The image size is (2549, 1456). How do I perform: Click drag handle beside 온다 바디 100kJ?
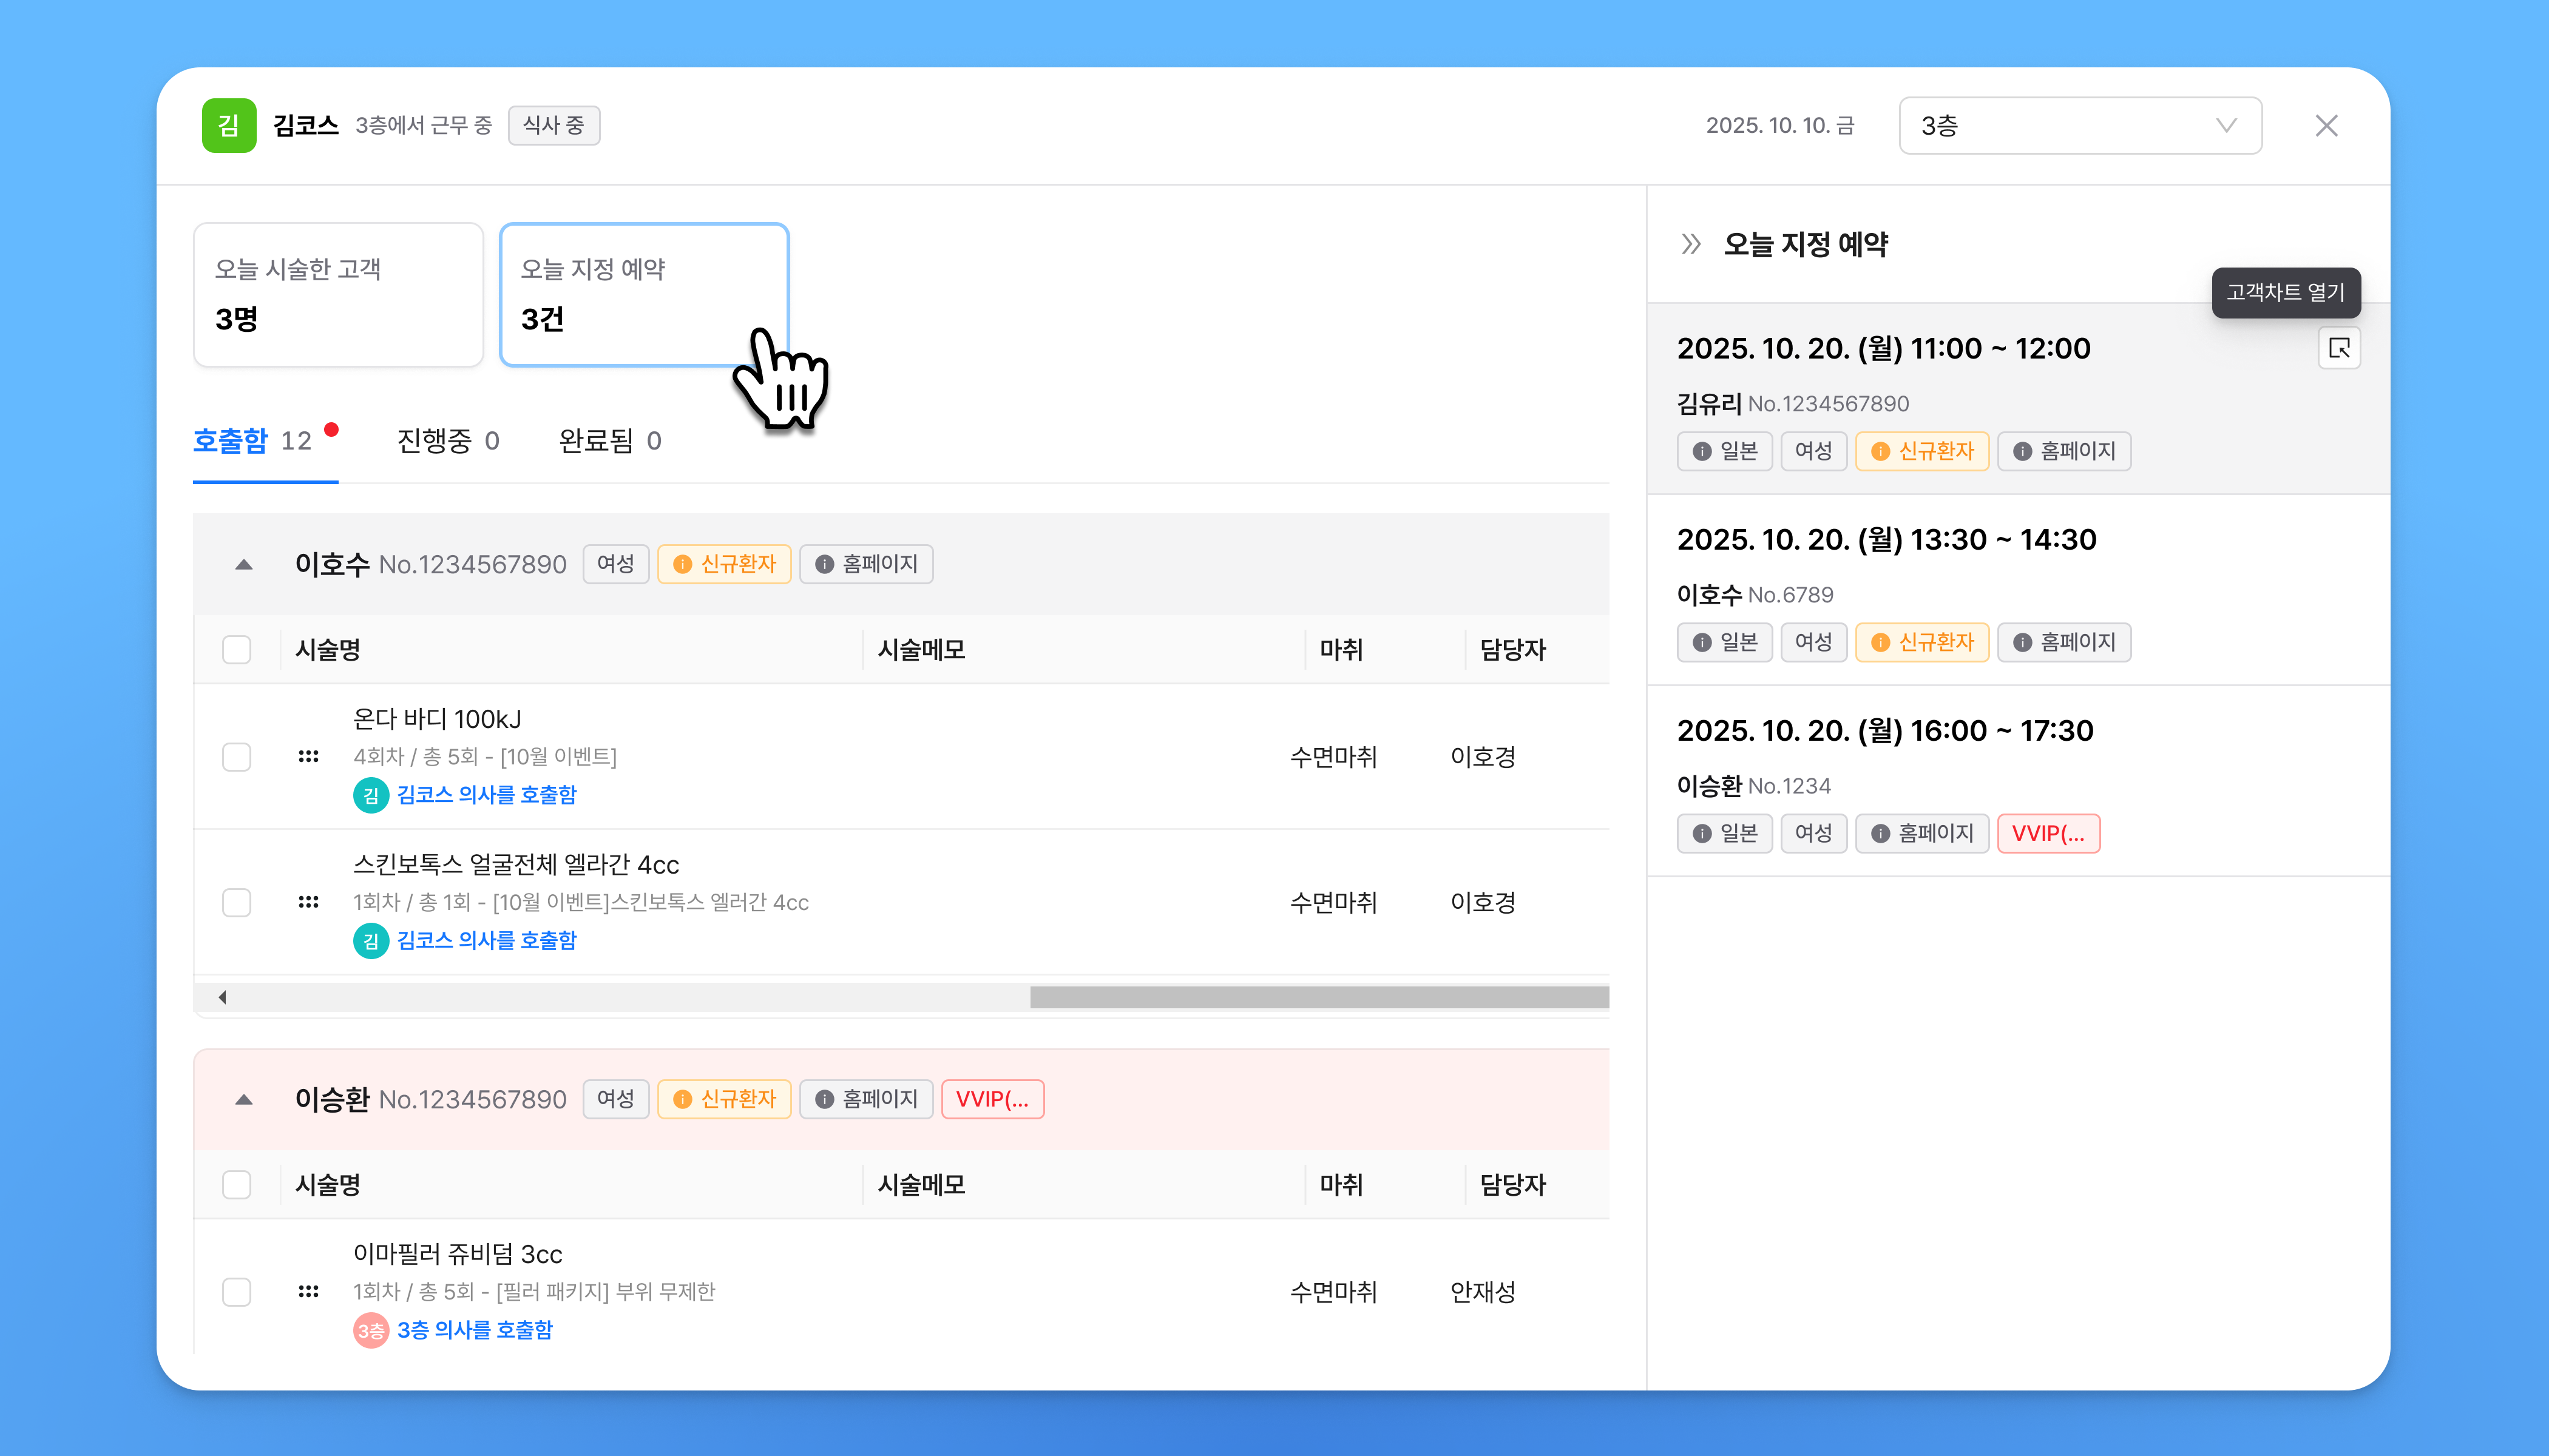pyautogui.click(x=308, y=756)
